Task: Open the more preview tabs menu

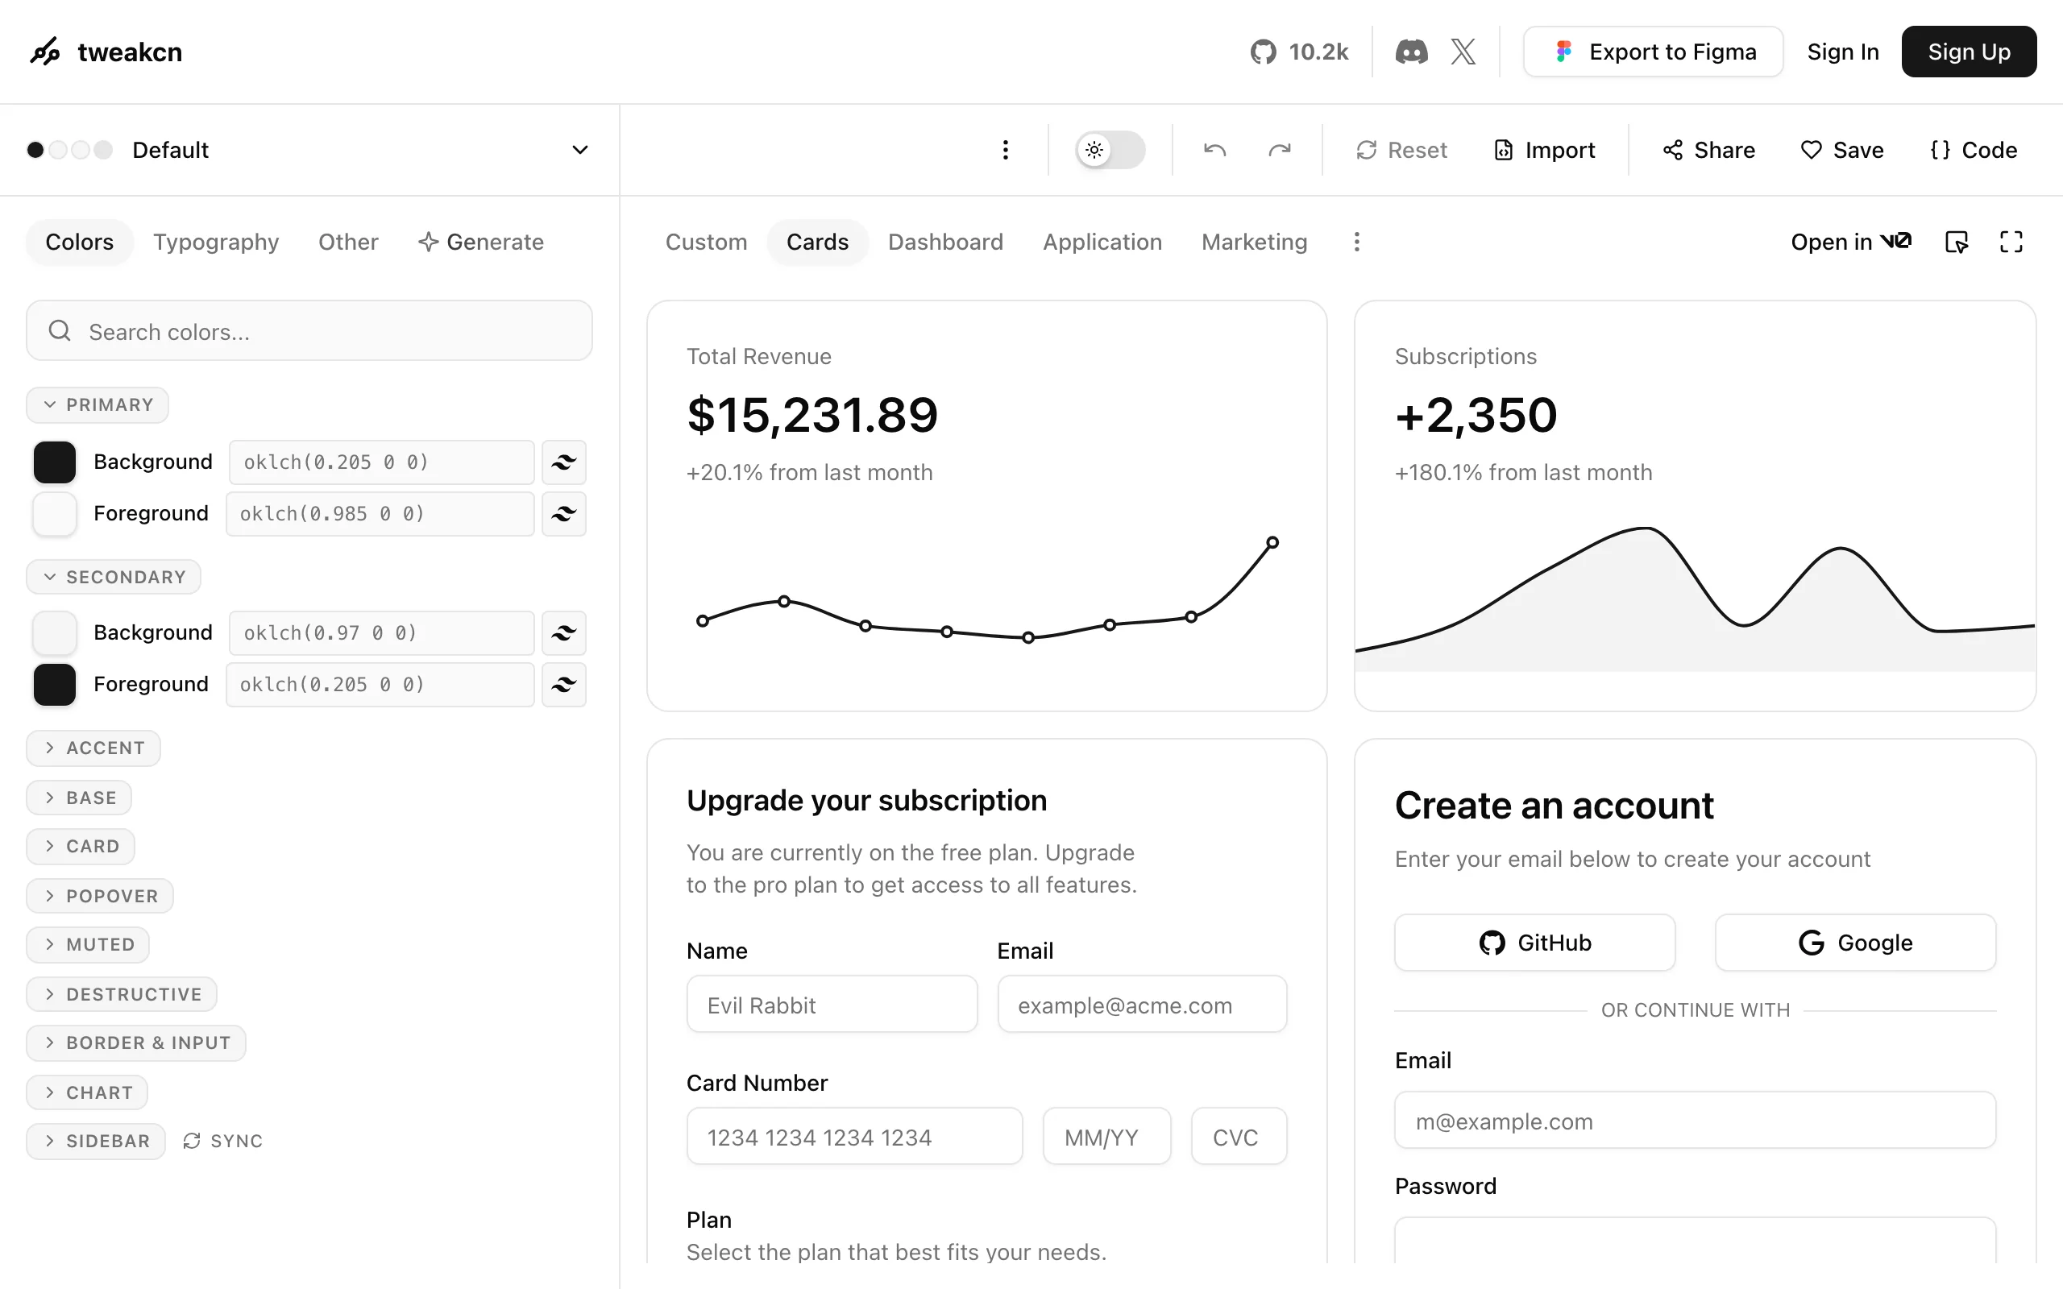Action: (1356, 242)
